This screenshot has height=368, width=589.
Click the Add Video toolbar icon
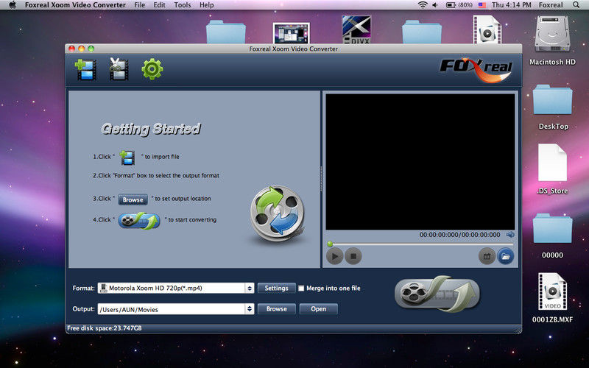pos(85,69)
